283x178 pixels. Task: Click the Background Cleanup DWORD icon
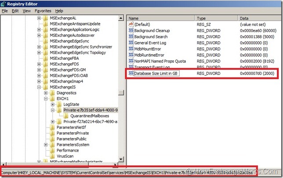point(131,30)
